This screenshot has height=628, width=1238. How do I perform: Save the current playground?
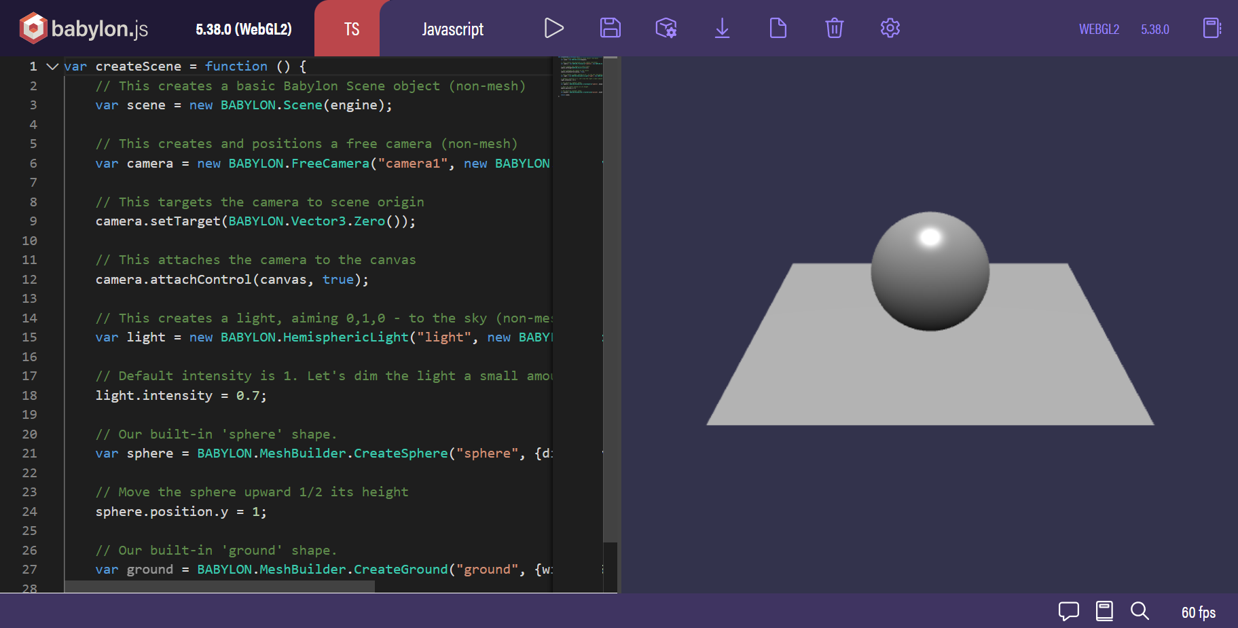click(x=610, y=28)
